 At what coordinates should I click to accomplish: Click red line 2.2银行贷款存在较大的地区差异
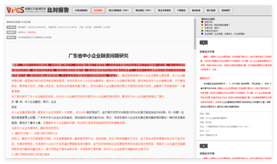point(31,154)
